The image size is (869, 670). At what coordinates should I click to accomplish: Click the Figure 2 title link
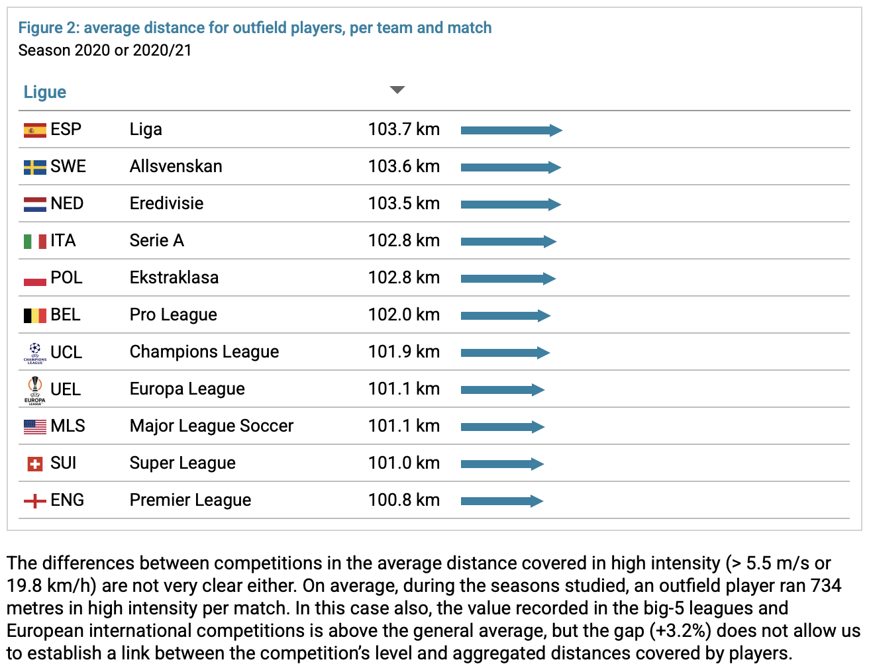coord(254,28)
